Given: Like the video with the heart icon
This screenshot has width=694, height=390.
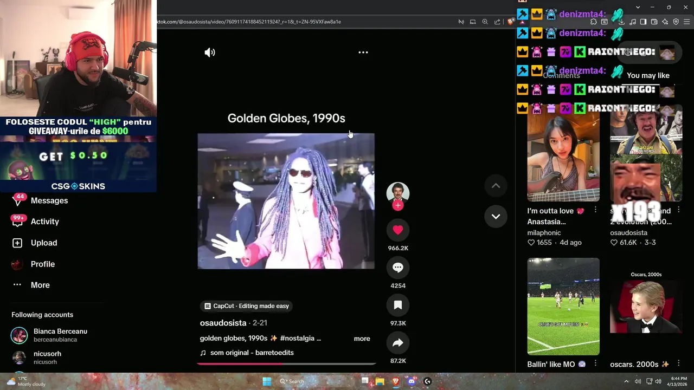Looking at the screenshot, I should tap(398, 230).
